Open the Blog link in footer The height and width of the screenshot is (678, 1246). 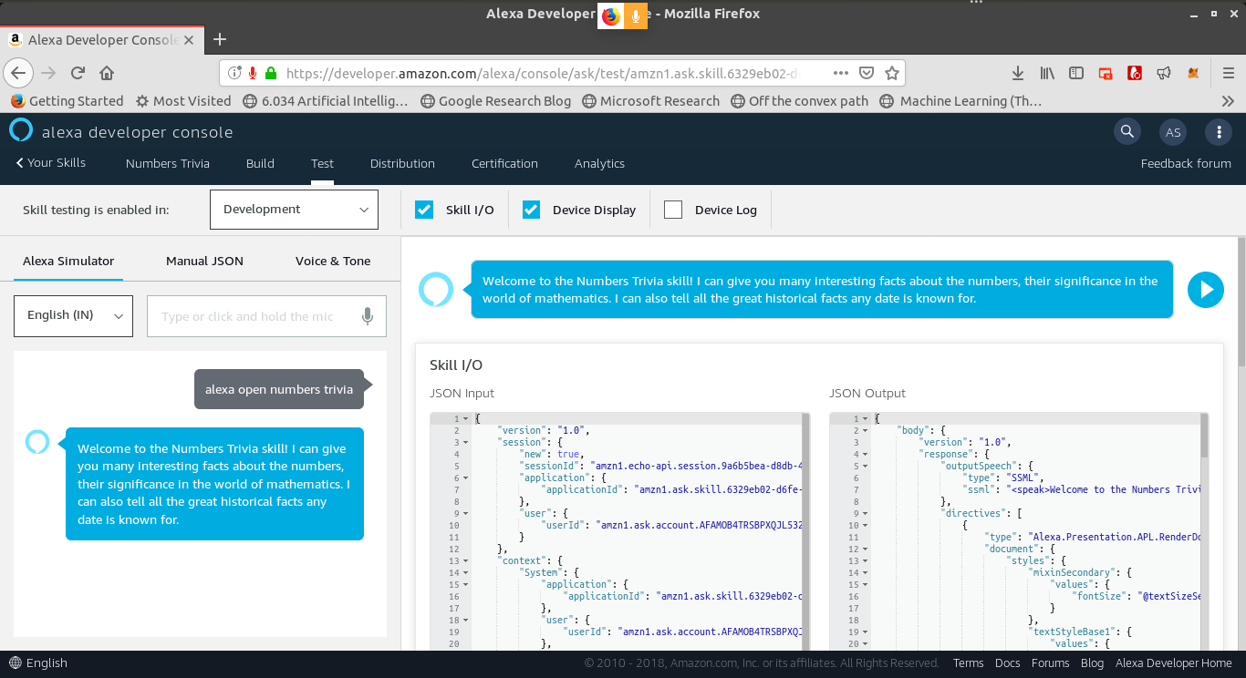[1092, 663]
